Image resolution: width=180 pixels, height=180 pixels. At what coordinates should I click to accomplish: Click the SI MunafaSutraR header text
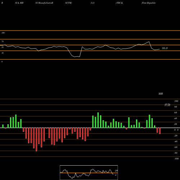tap(44, 3)
